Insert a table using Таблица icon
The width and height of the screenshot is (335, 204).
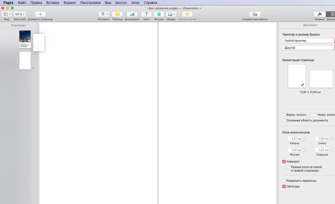117,14
